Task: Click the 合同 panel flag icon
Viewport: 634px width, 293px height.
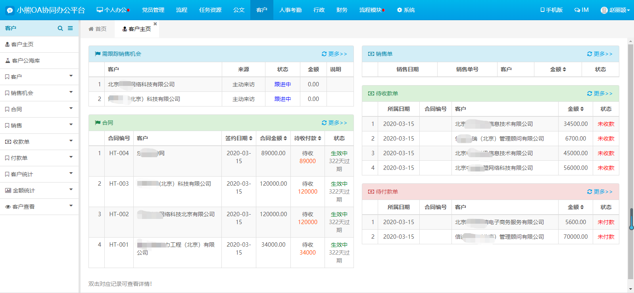Action: point(98,123)
